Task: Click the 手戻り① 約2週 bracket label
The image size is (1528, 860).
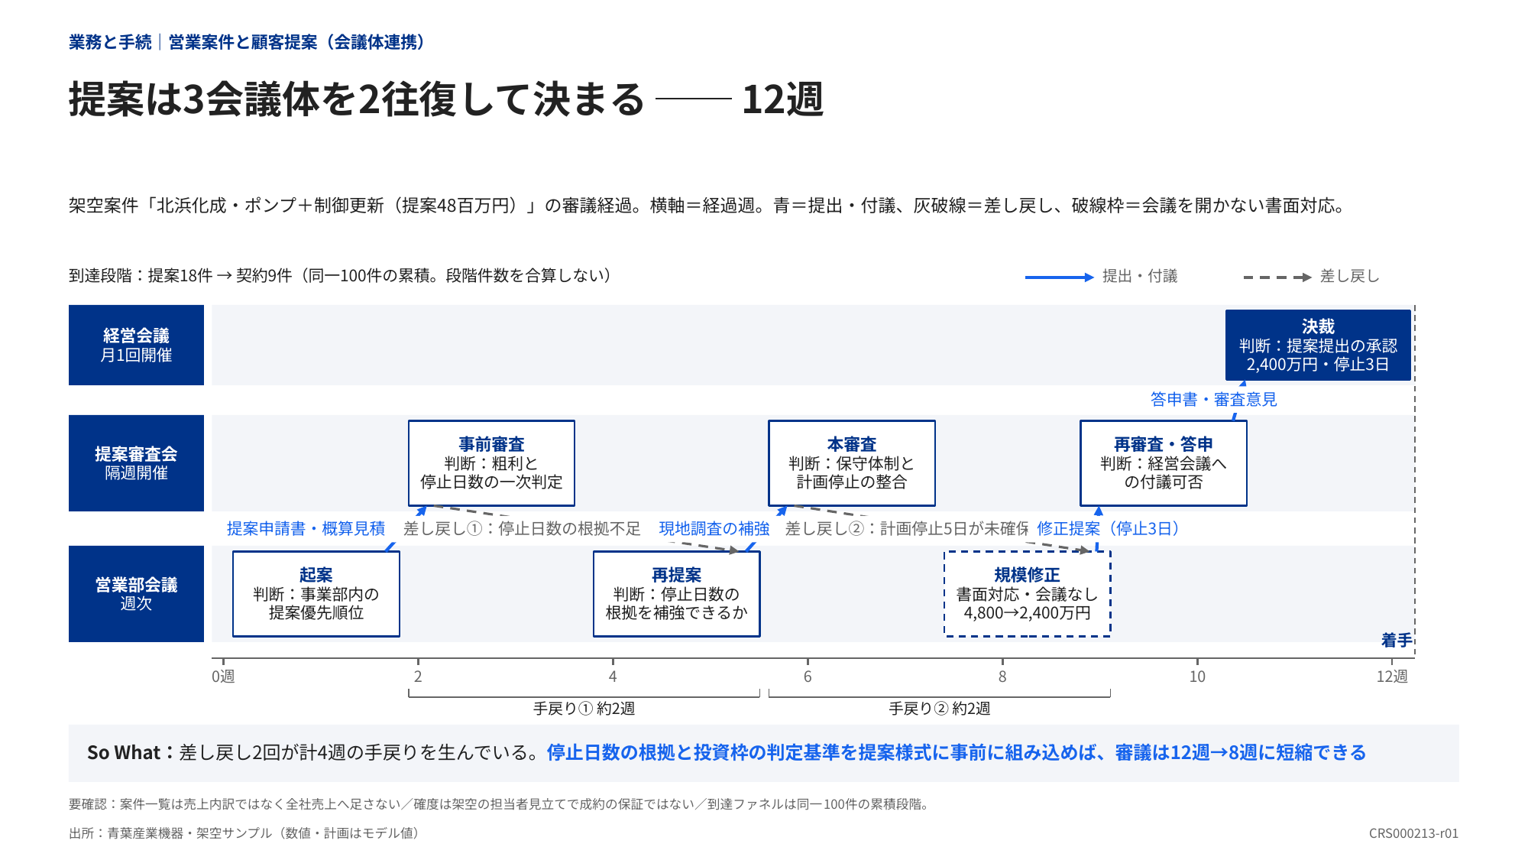Action: click(584, 709)
